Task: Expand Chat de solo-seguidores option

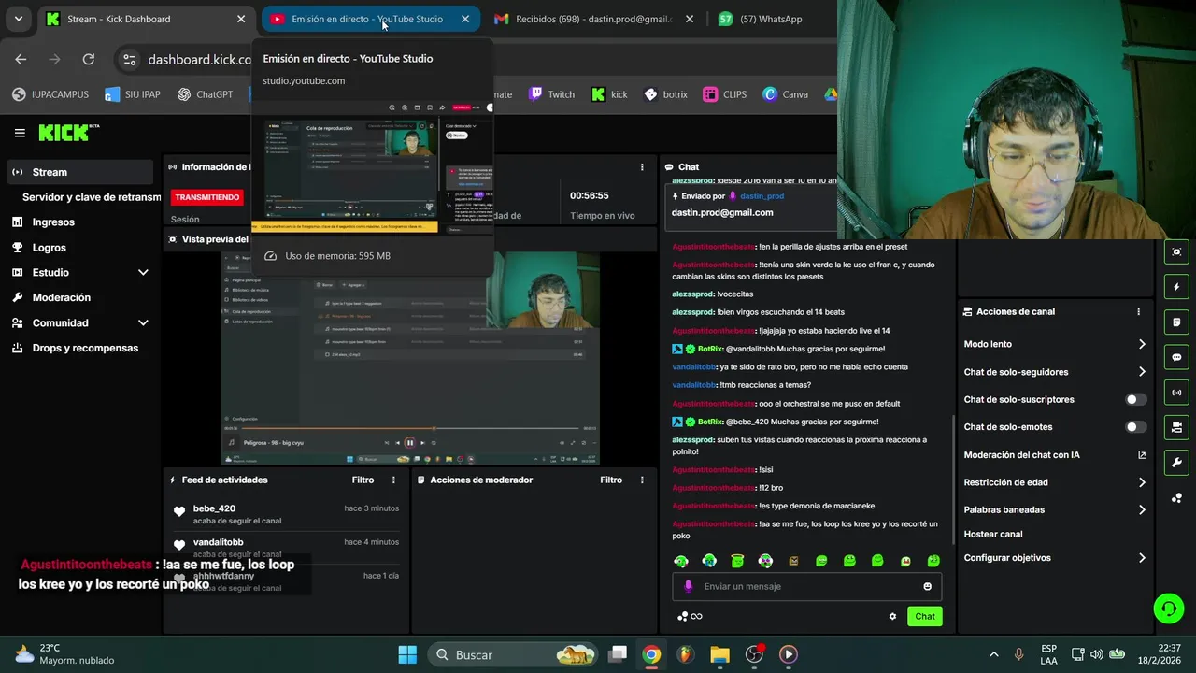Action: click(x=1055, y=372)
